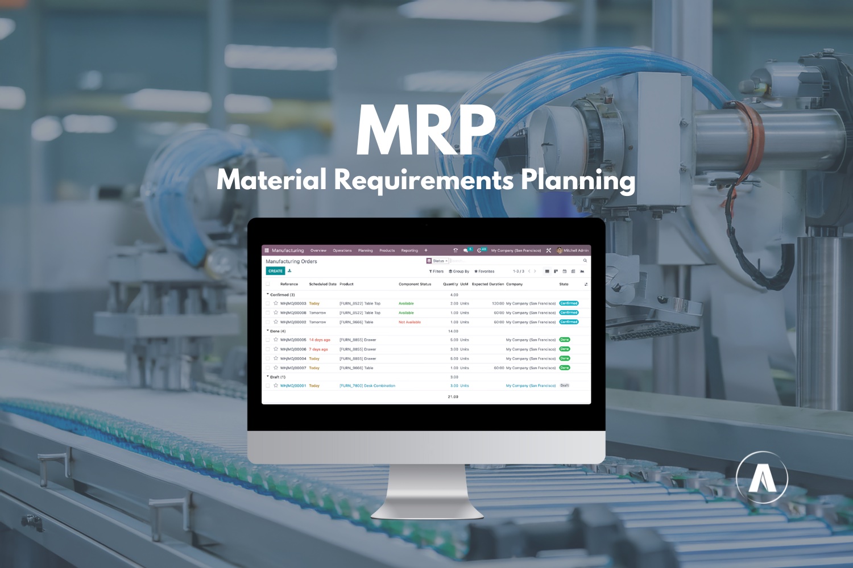
Task: Tick the checkbox for WH/MO/00007
Action: coord(268,367)
